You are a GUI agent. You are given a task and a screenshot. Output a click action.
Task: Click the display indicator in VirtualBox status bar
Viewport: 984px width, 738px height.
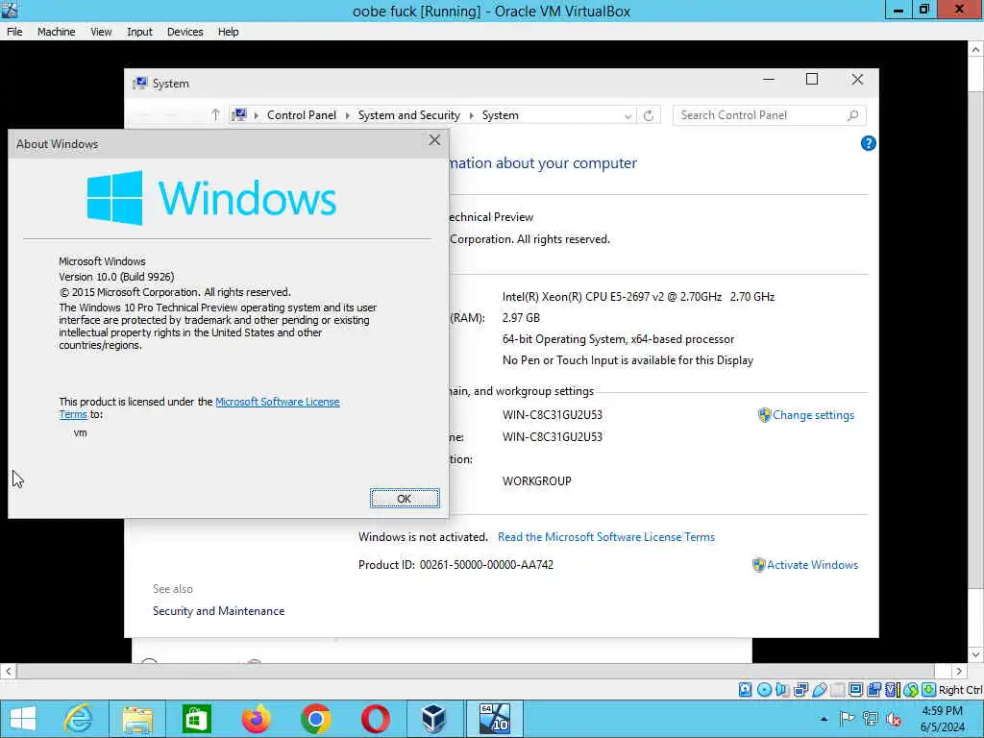point(855,690)
